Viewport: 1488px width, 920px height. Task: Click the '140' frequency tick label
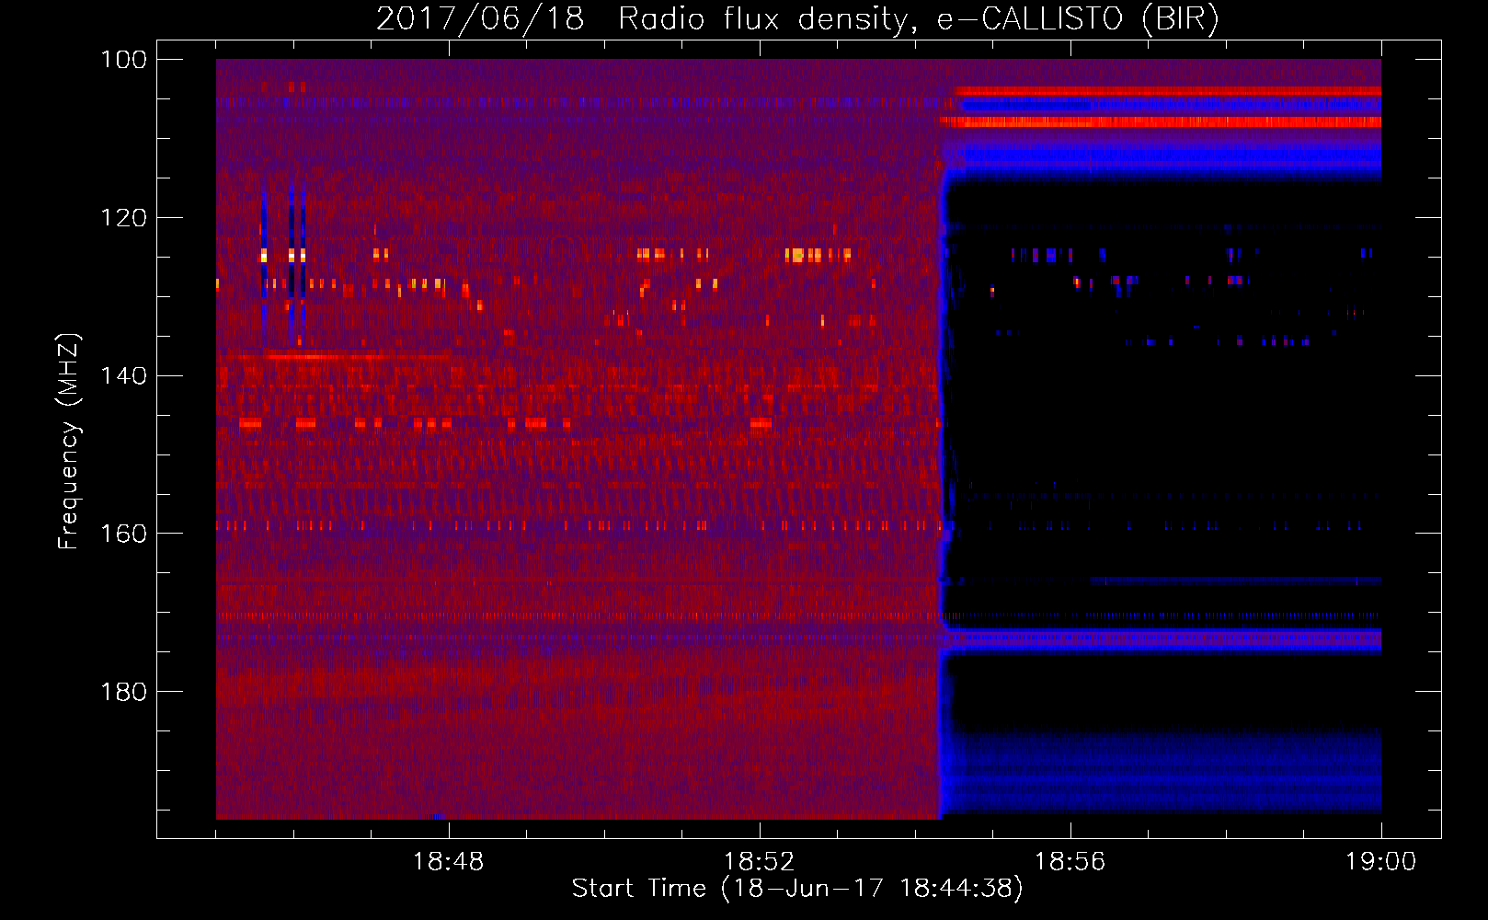click(123, 375)
